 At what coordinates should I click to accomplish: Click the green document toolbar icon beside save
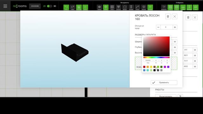85,7
